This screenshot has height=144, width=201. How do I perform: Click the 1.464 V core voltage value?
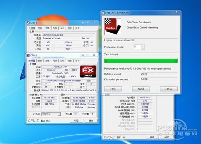tap(72, 76)
